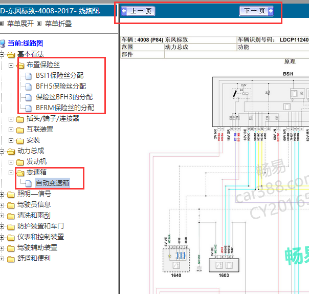Expand the 插头/端子/连接器 folder
Image resolution: width=309 pixels, height=294 pixels.
(x=11, y=119)
